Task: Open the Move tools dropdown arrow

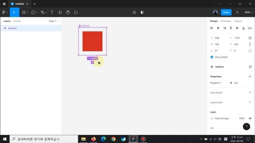Action: 18,12
